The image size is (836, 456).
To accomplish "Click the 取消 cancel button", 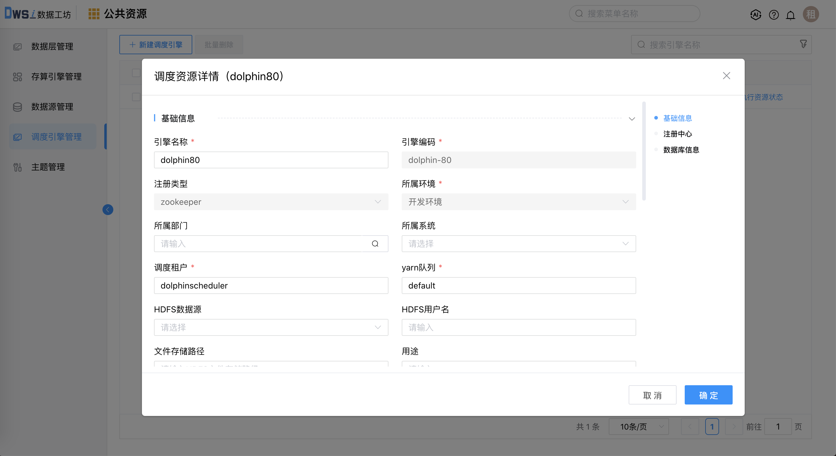I will click(x=652, y=395).
